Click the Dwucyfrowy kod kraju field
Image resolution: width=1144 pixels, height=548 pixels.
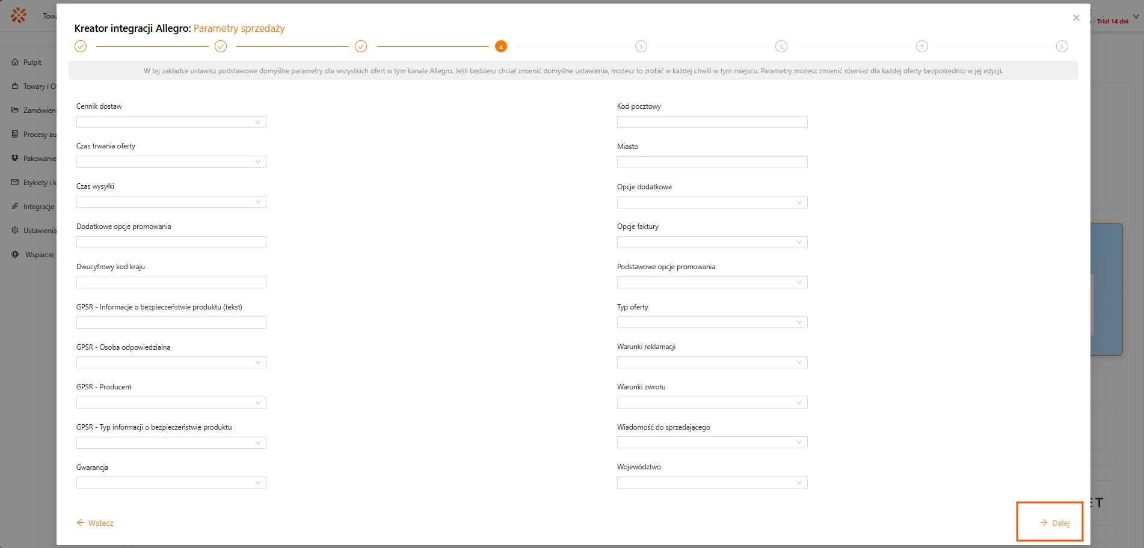(171, 282)
